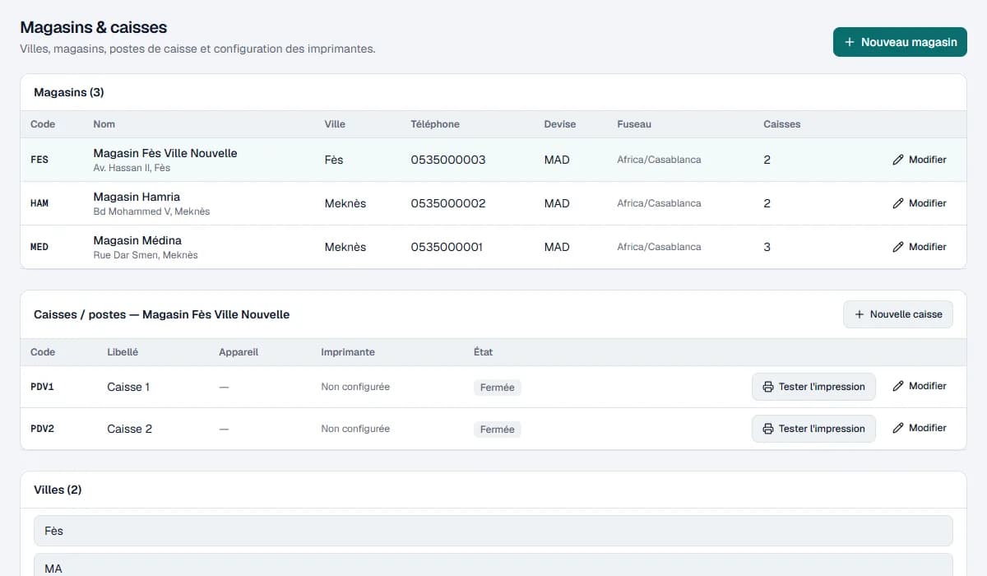Test printing on Caisse 1
987x576 pixels.
point(813,387)
